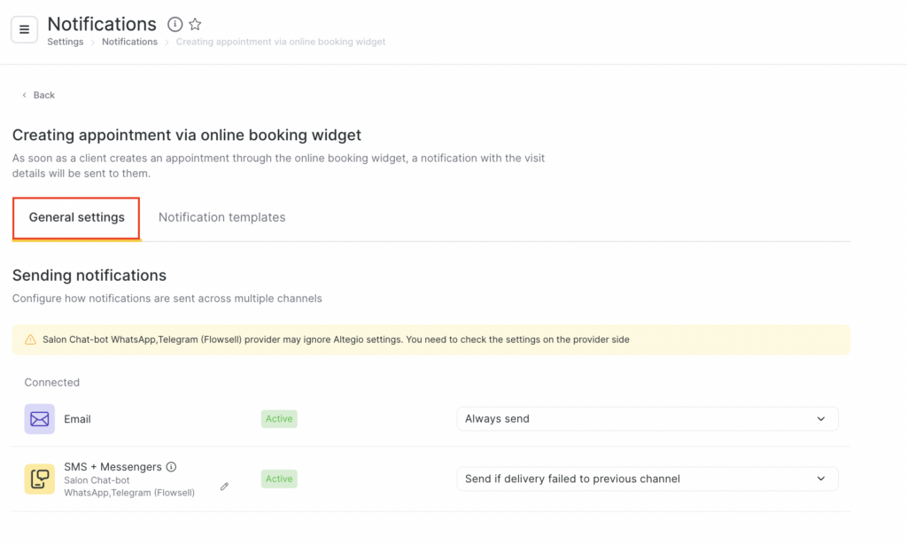This screenshot has height=545, width=907.
Task: Open the Notification templates tab
Action: click(x=221, y=217)
